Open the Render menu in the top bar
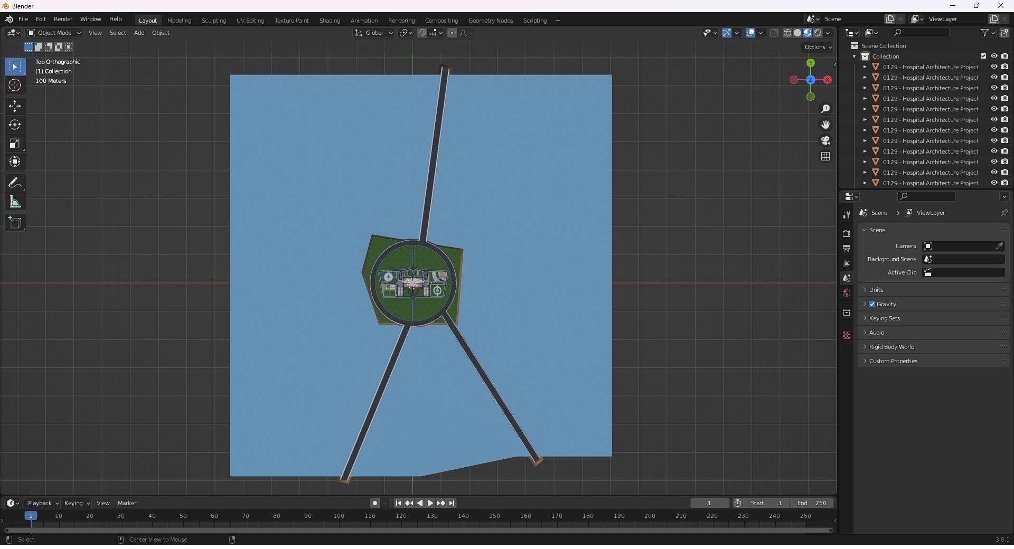 coord(63,19)
